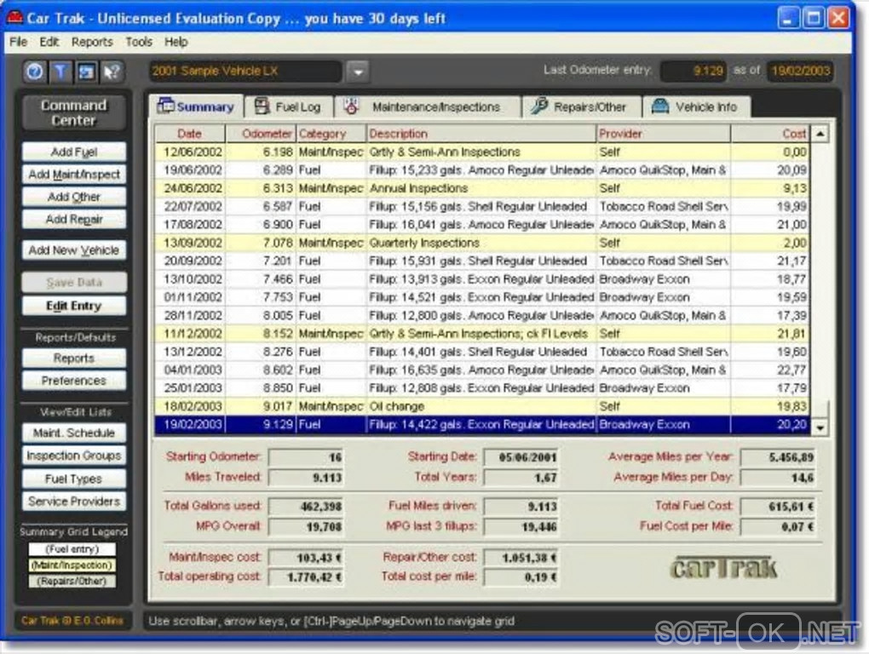Click the as of date 19/02/2003

coord(800,71)
